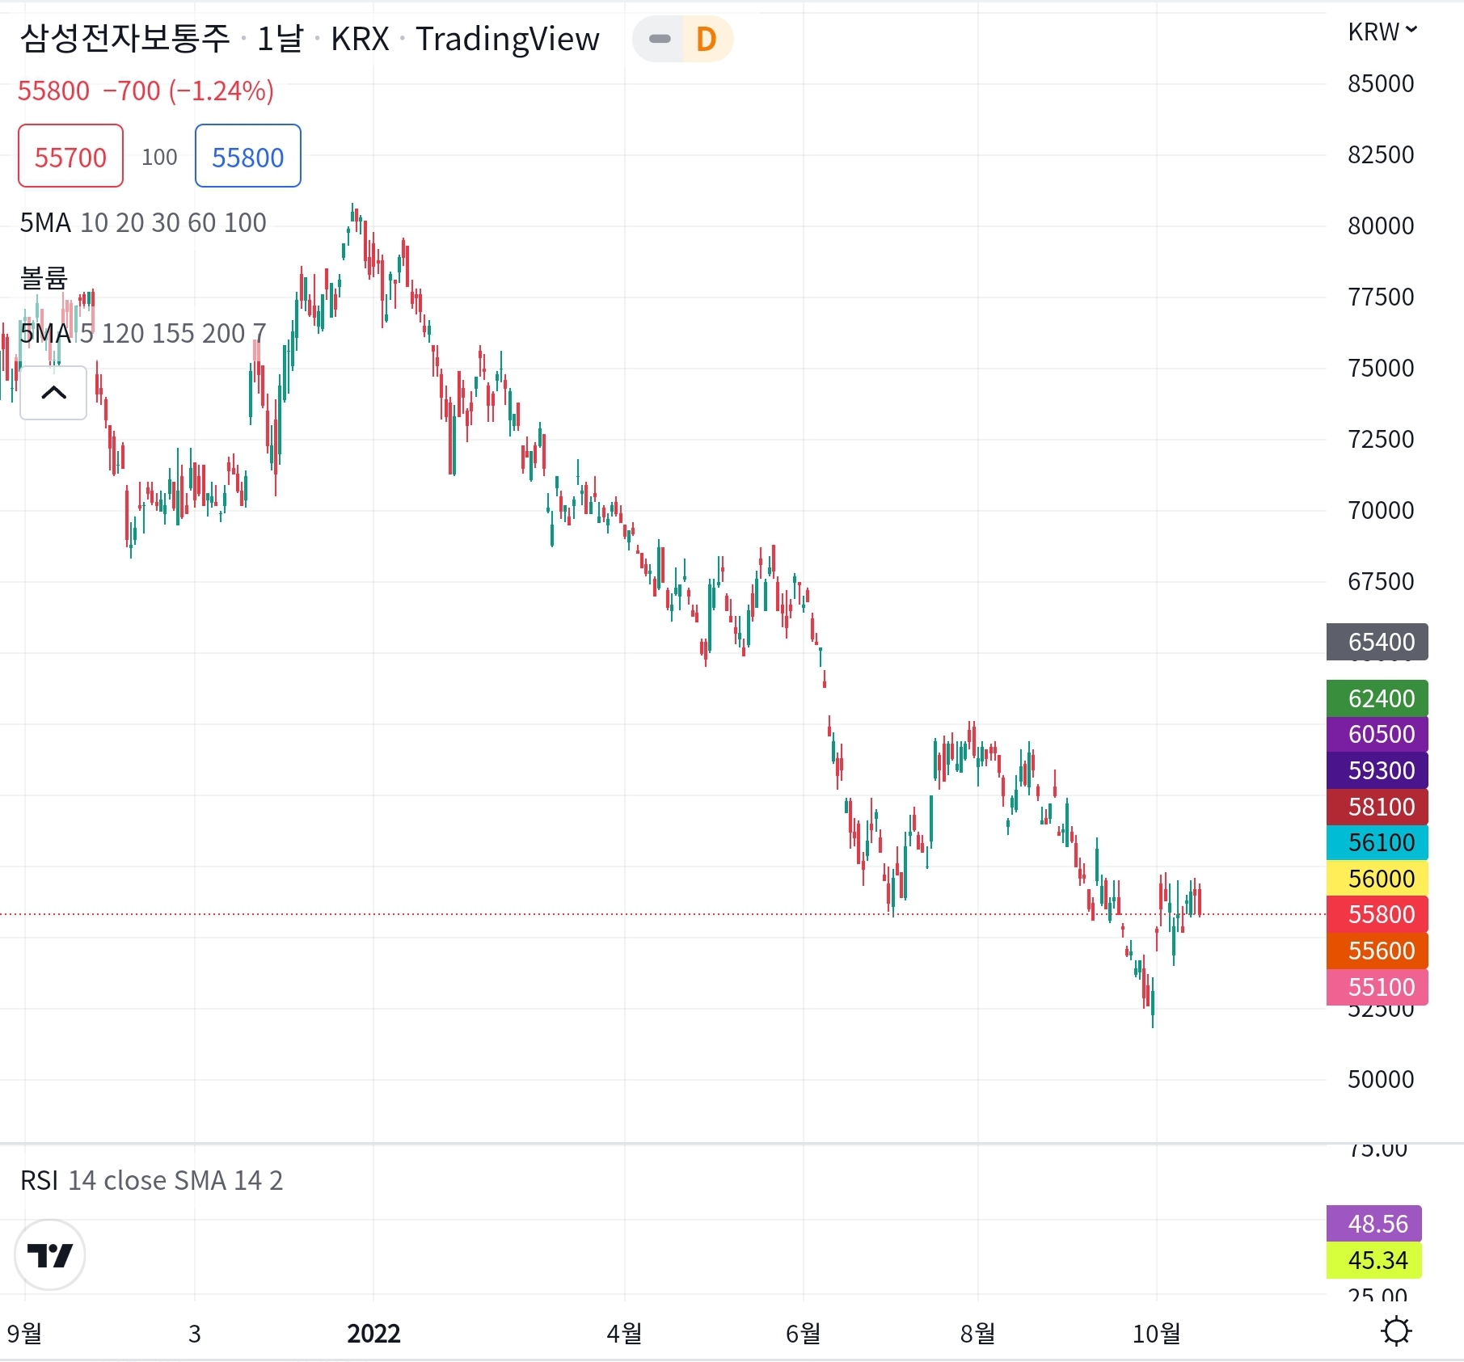Select the RSI 14 close SMA 14 2 legend
The image size is (1464, 1362).
point(152,1180)
